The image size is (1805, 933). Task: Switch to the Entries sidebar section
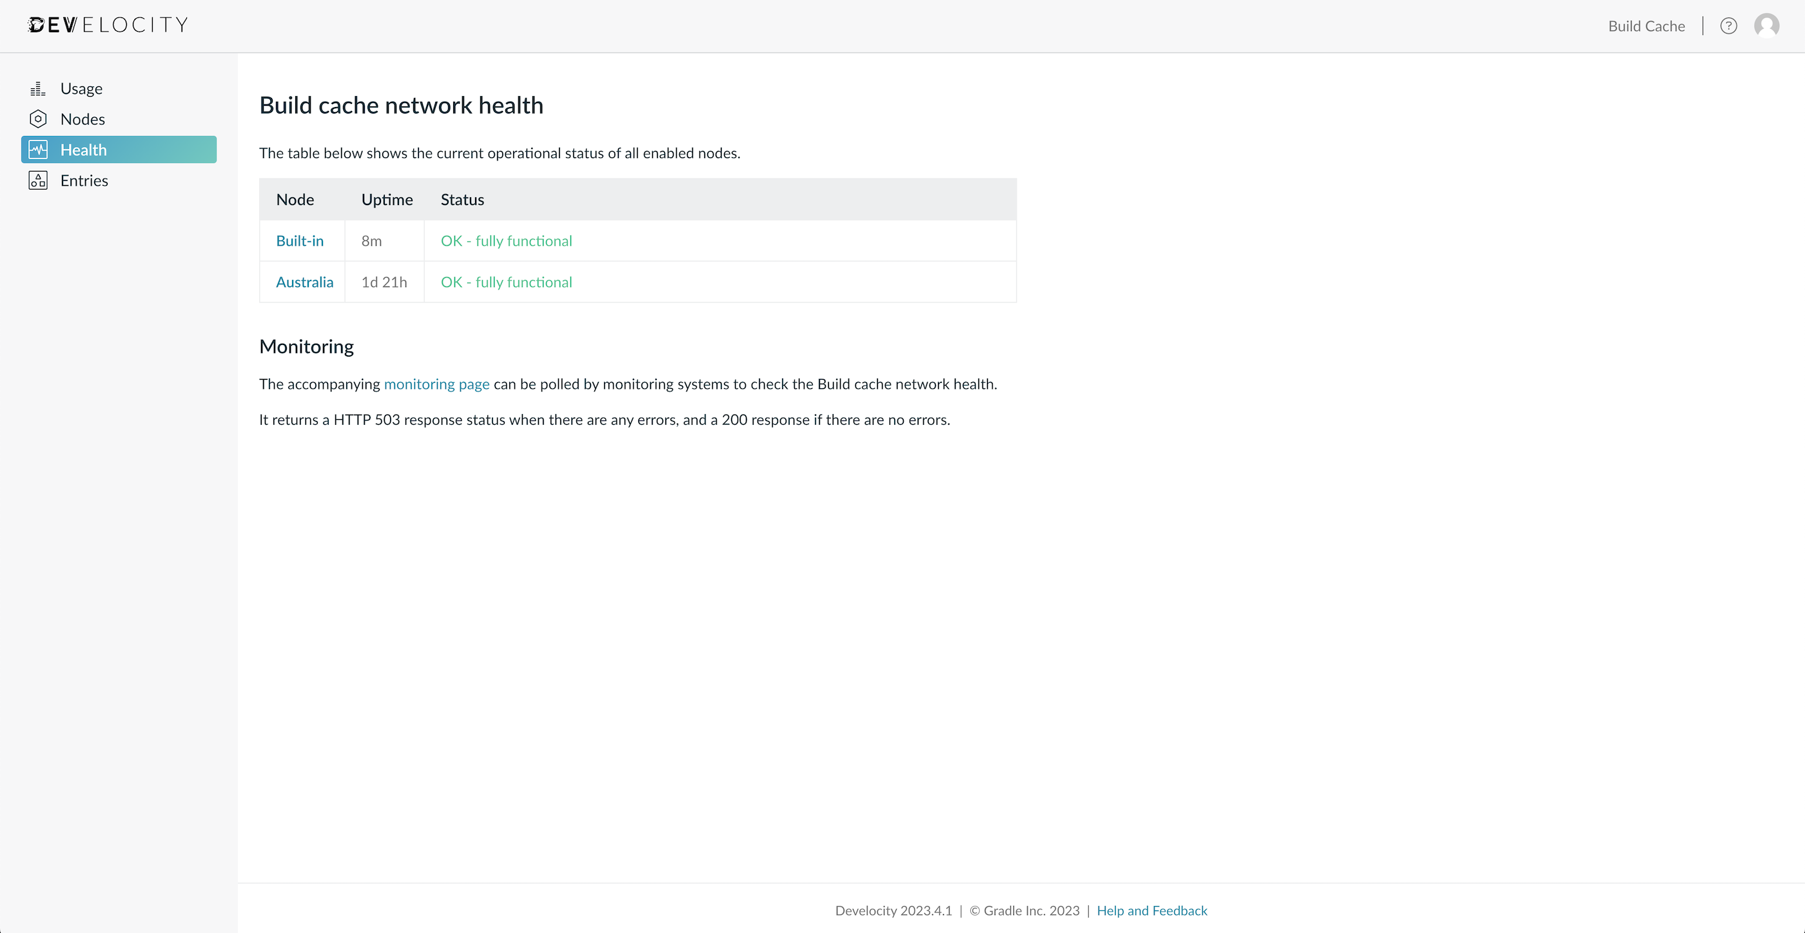coord(84,180)
